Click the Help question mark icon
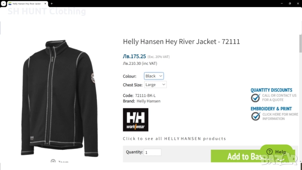 [270, 152]
